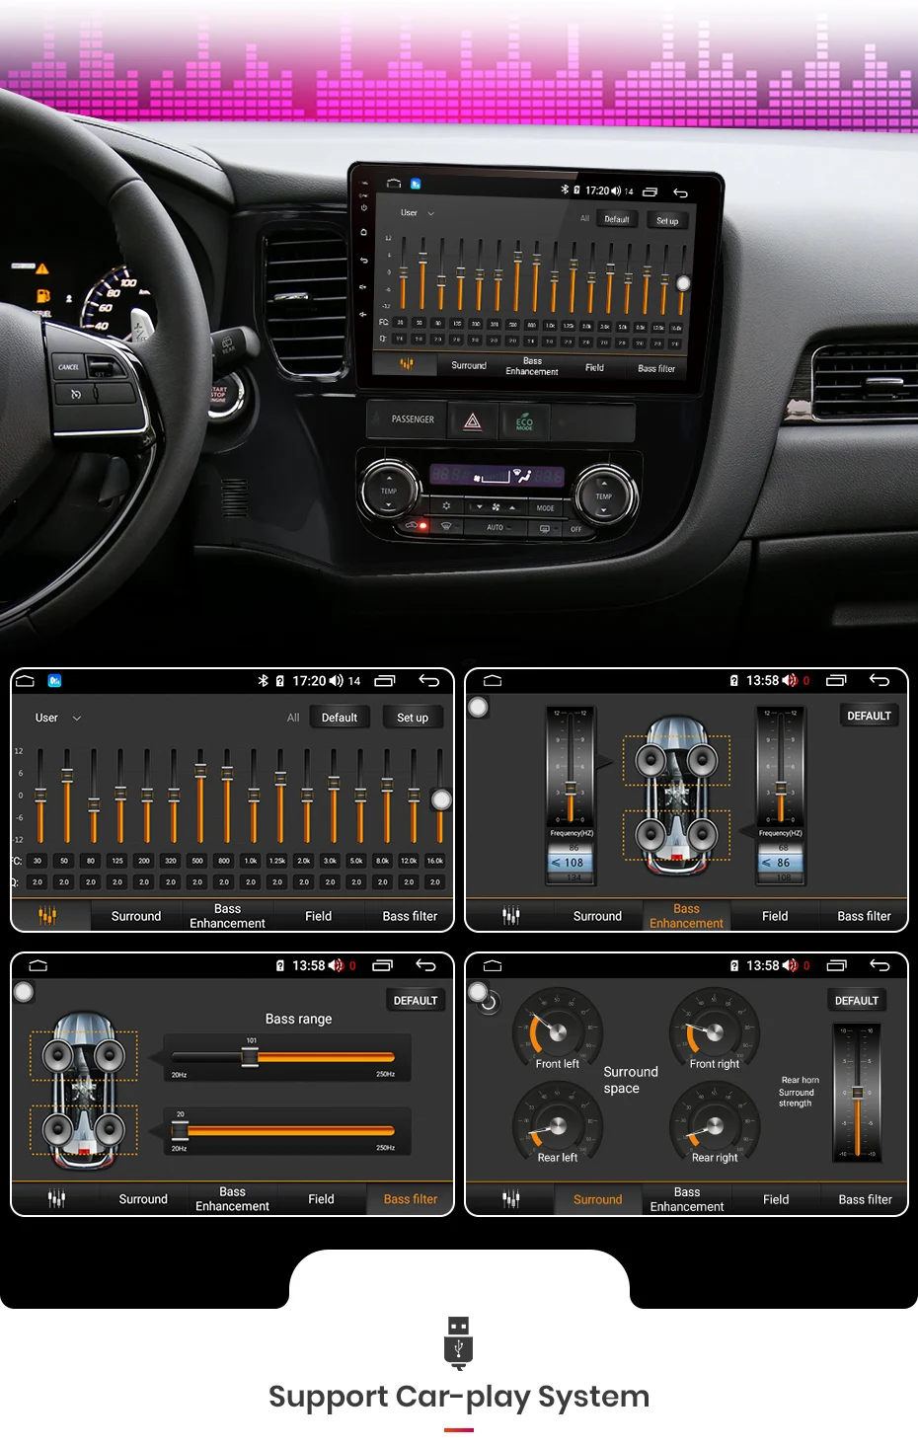Image resolution: width=918 pixels, height=1446 pixels.
Task: Tap muted volume icon on Bass Enhancement screen
Action: pyautogui.click(x=790, y=681)
